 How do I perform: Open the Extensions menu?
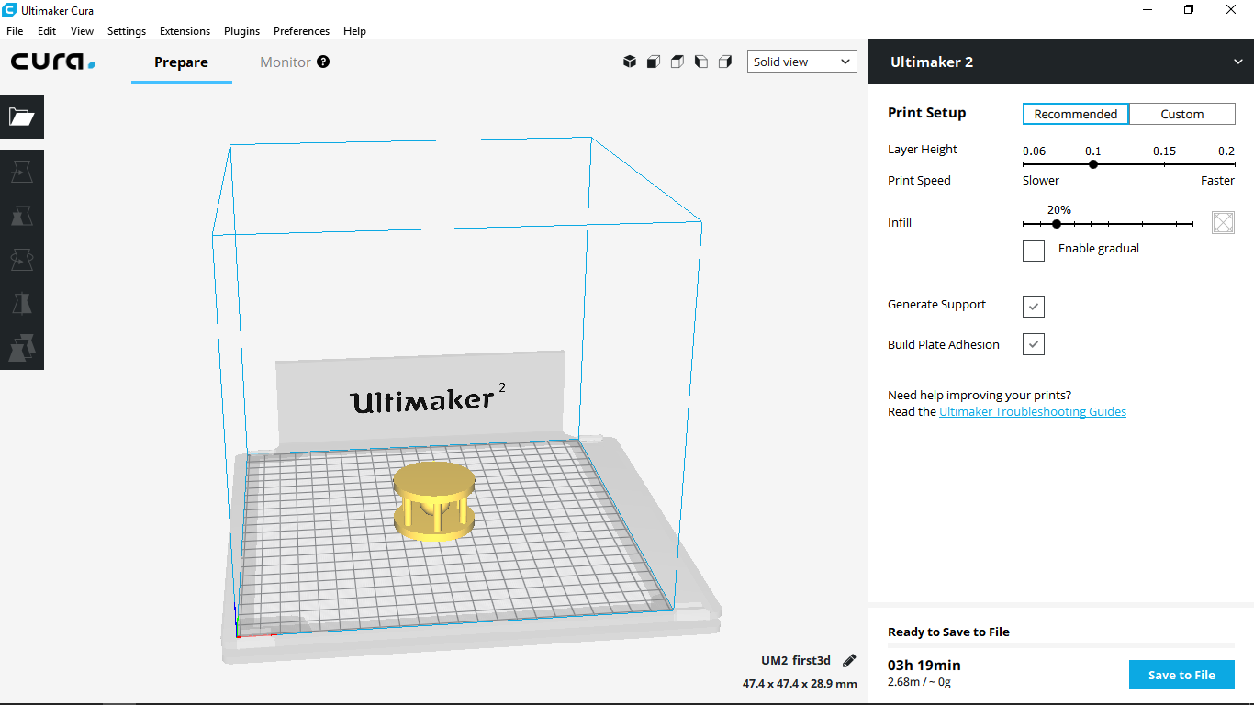(x=185, y=30)
